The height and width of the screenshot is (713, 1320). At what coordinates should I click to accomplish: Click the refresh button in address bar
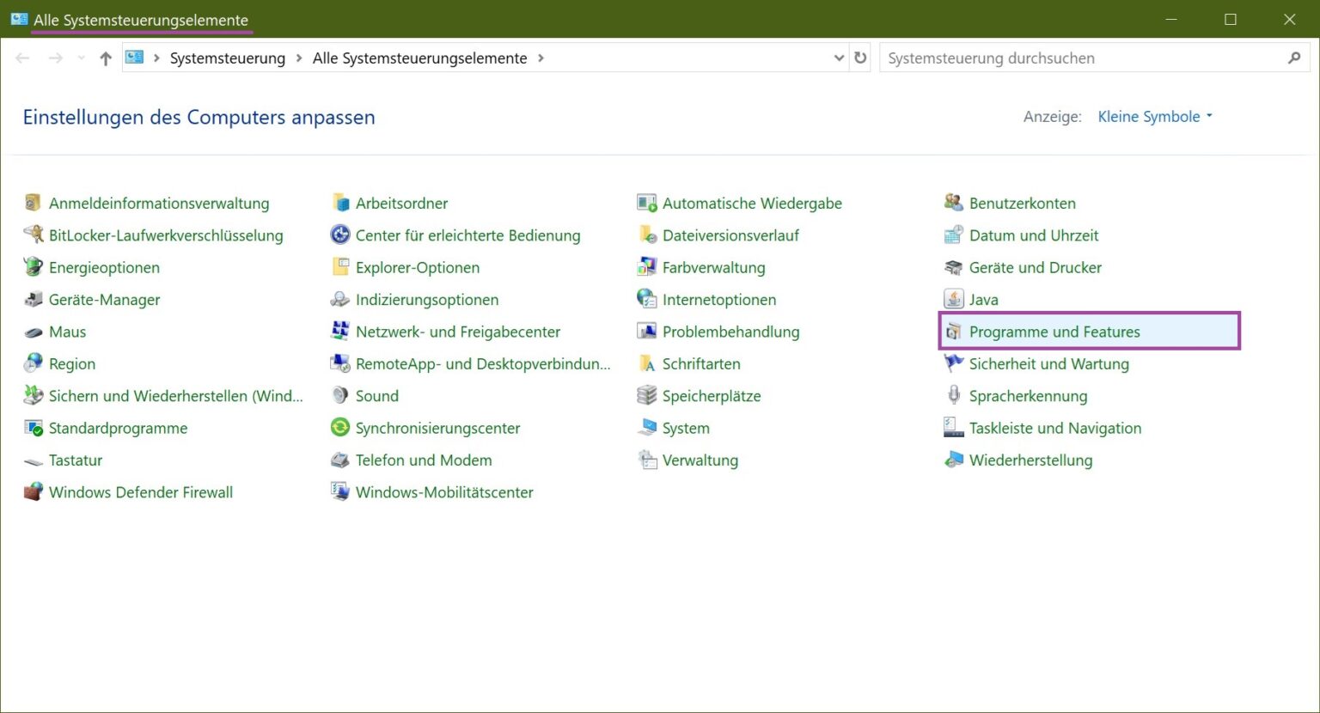pos(860,58)
